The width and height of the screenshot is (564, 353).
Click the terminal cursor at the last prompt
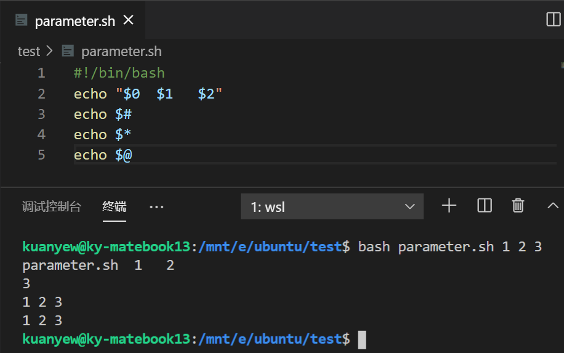coord(362,339)
